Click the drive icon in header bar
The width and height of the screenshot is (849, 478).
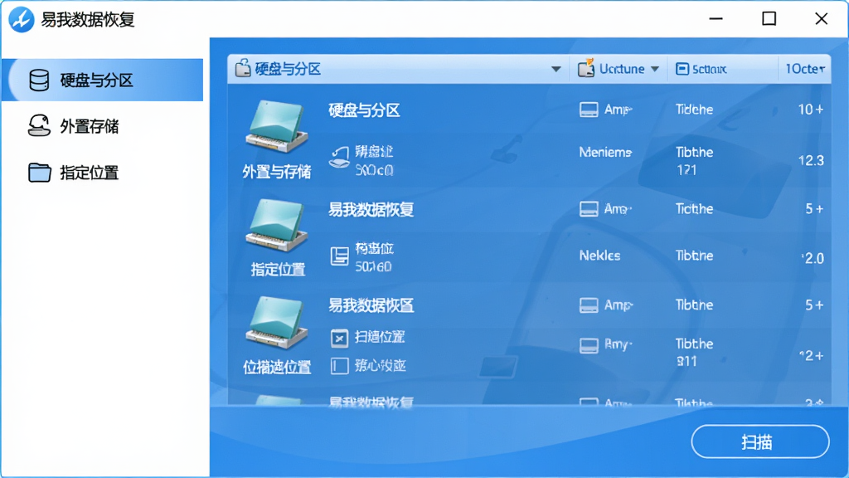(243, 68)
